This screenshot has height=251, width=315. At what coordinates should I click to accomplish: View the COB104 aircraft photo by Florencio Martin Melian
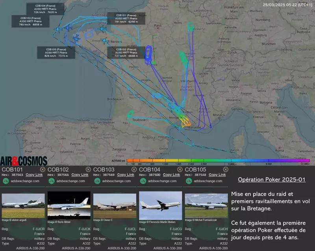[x=161, y=204]
